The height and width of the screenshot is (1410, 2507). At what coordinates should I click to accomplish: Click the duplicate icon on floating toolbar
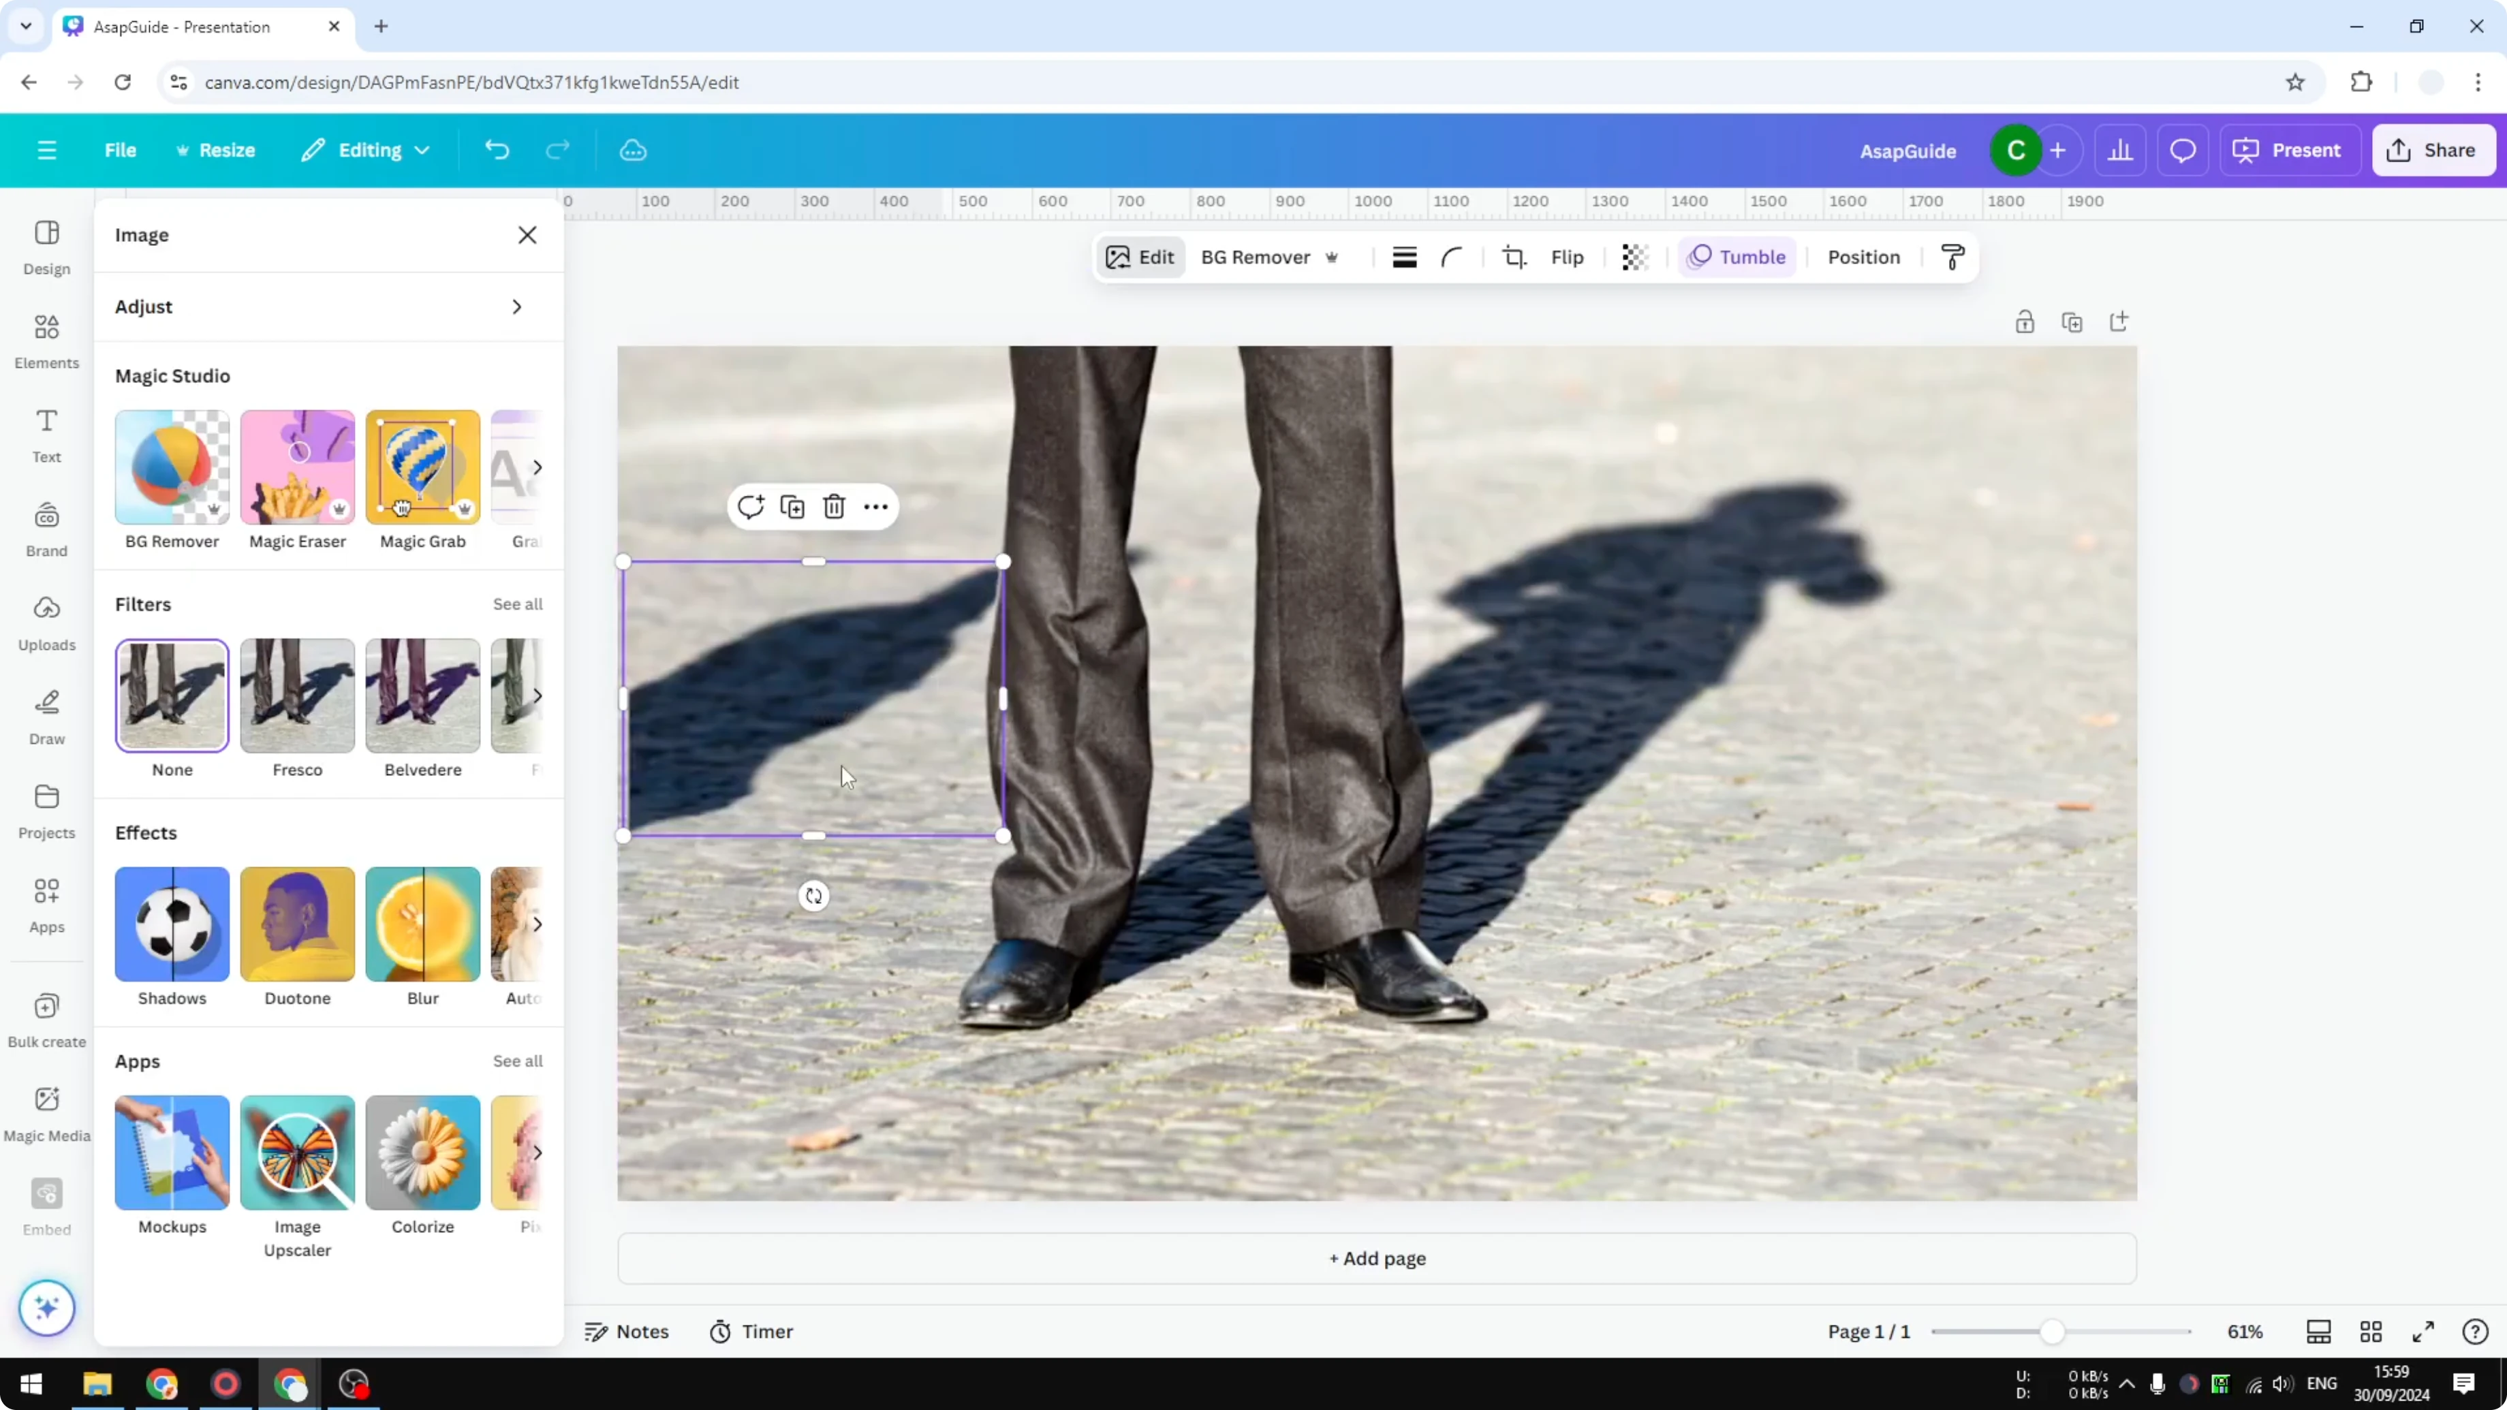792,507
